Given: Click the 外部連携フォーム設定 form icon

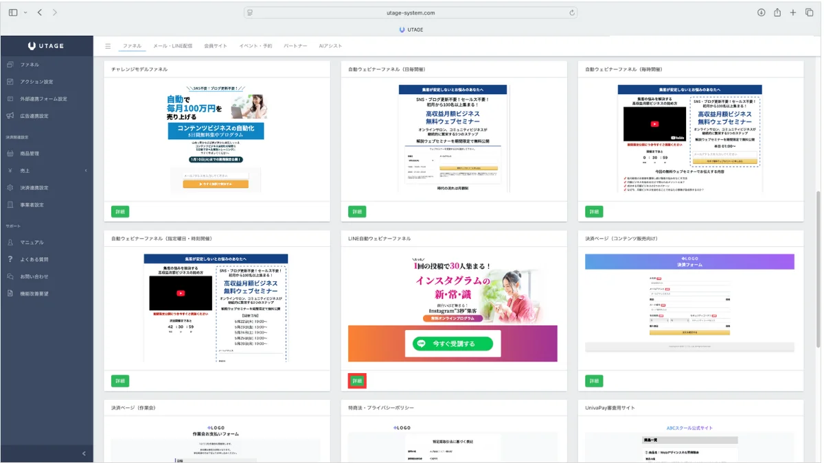Looking at the screenshot, I should (x=10, y=99).
